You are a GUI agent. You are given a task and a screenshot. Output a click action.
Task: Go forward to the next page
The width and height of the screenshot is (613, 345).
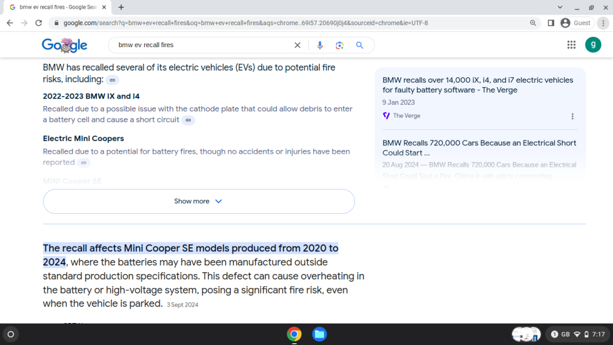(x=25, y=23)
